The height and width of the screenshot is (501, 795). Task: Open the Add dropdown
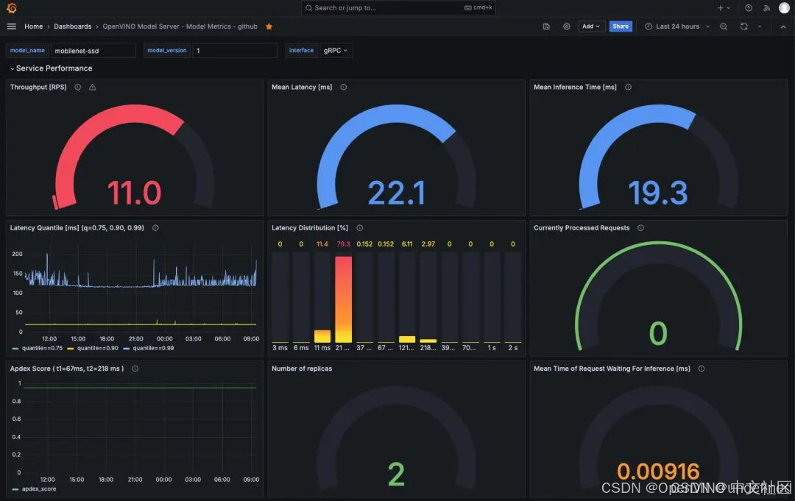point(592,26)
